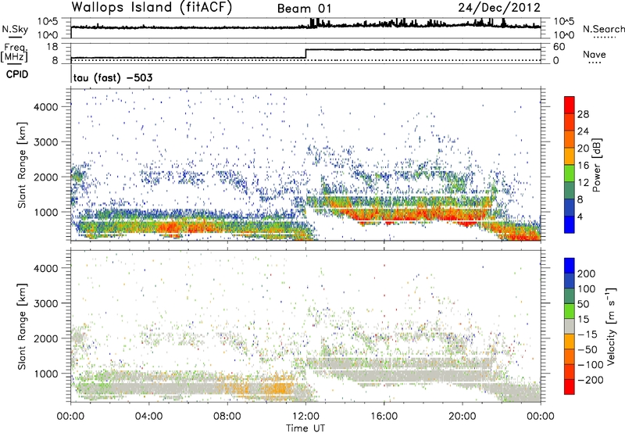Click the blue top of velocity colorbar

pos(570,266)
